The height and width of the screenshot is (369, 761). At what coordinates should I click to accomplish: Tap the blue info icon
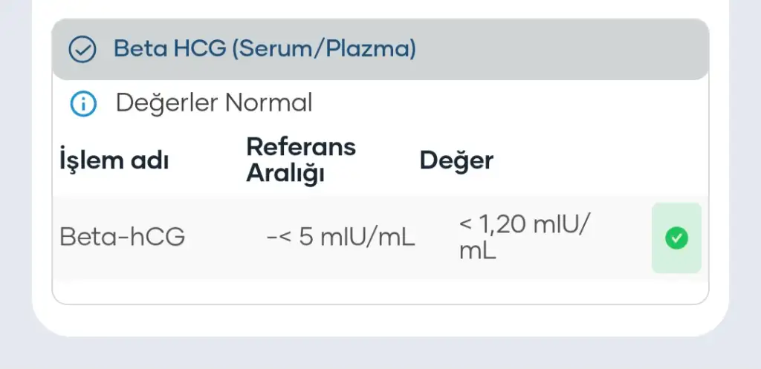[x=82, y=104]
